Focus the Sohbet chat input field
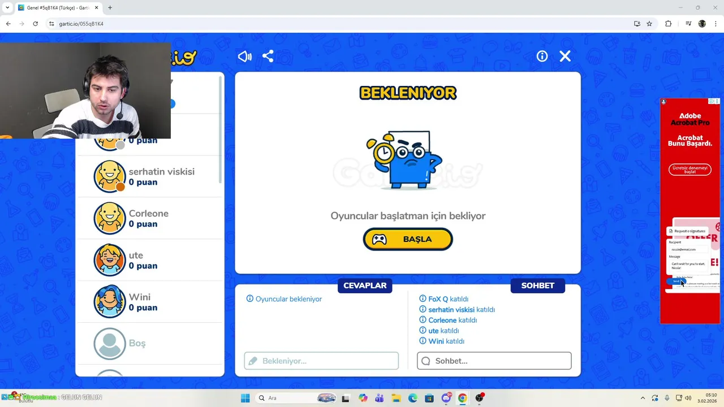The width and height of the screenshot is (724, 407). coord(494,361)
